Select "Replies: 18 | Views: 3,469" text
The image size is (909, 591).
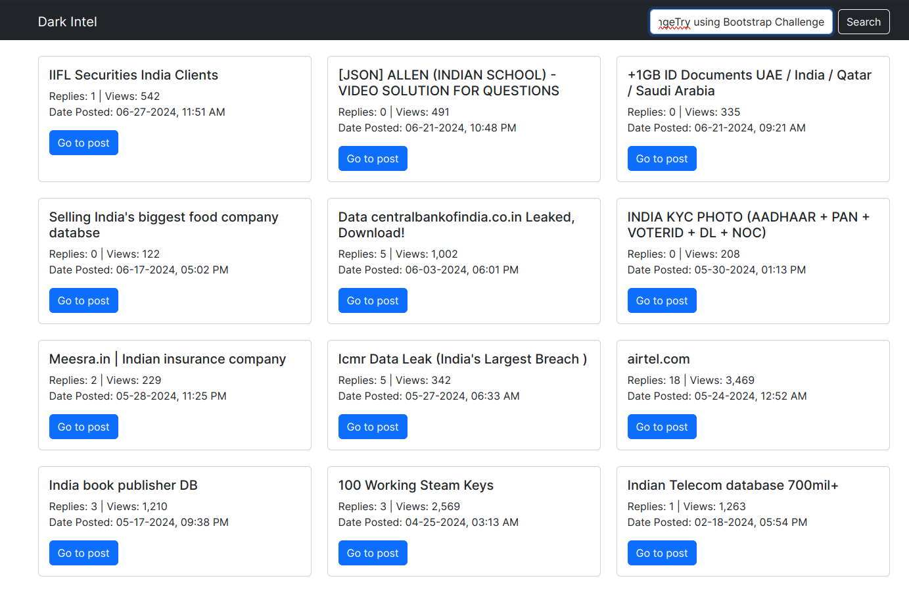691,380
